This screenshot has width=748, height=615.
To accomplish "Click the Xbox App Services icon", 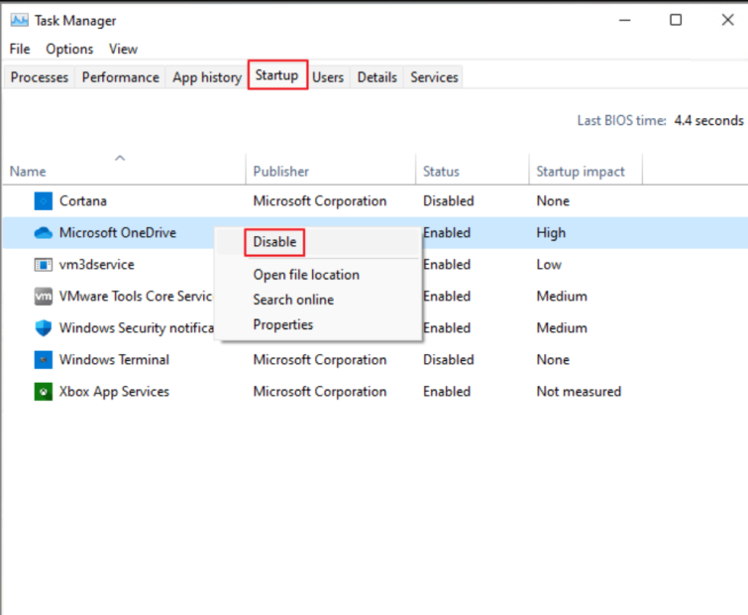I will point(44,392).
